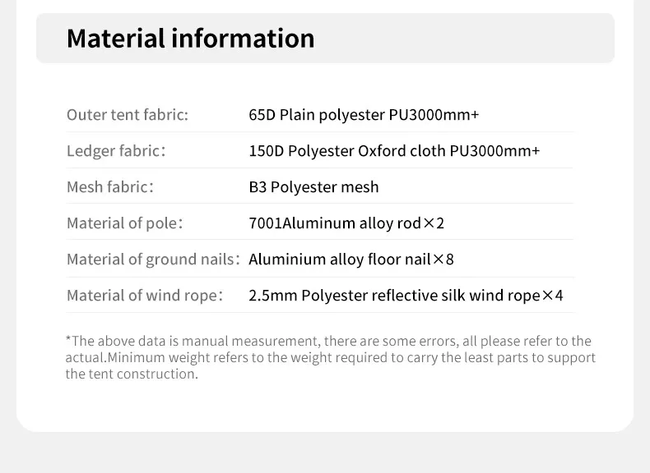Click the Aluminium alloy floor nail value

point(340,259)
